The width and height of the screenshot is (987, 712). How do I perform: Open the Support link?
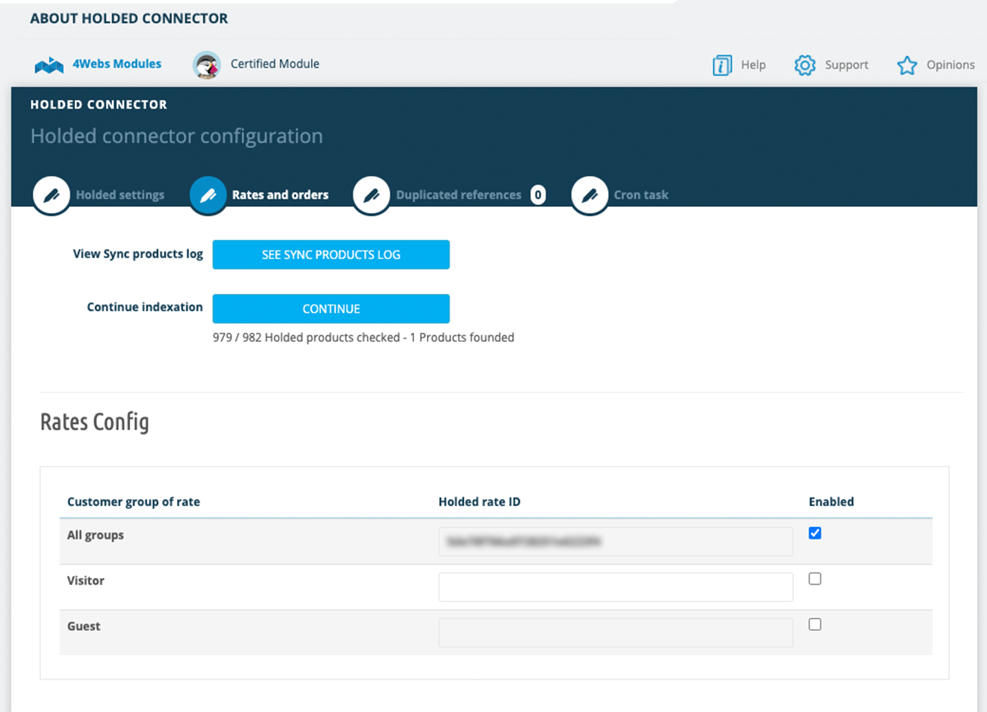(846, 65)
